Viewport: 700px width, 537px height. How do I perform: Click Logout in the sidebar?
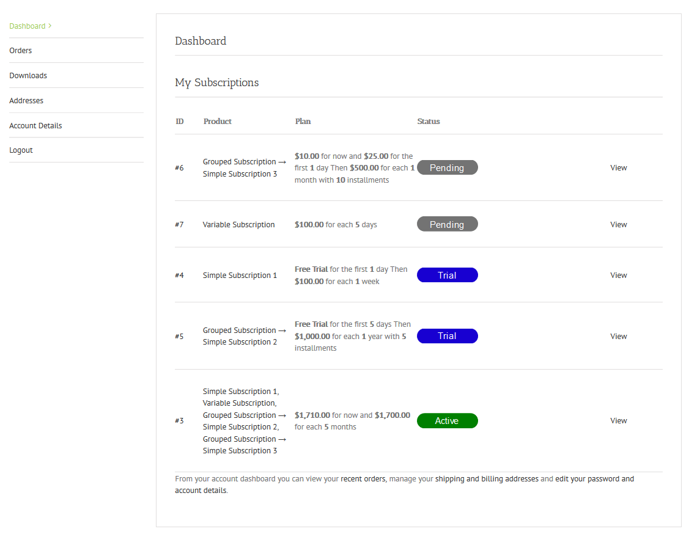[21, 150]
